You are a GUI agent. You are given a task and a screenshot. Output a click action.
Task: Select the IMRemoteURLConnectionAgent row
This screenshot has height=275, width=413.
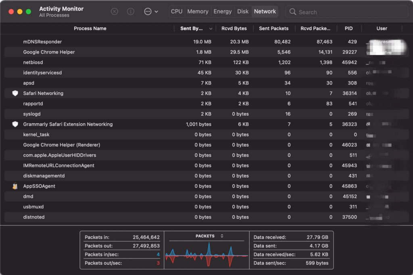coord(206,165)
